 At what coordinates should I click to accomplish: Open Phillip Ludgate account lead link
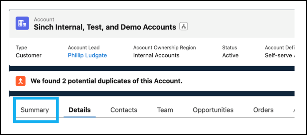point(87,55)
